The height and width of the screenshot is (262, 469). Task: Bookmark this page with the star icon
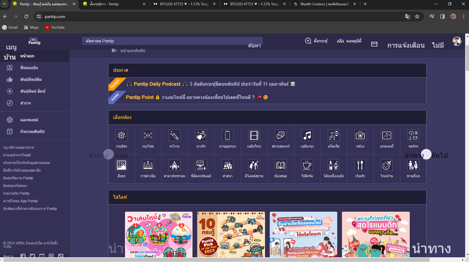(x=417, y=16)
